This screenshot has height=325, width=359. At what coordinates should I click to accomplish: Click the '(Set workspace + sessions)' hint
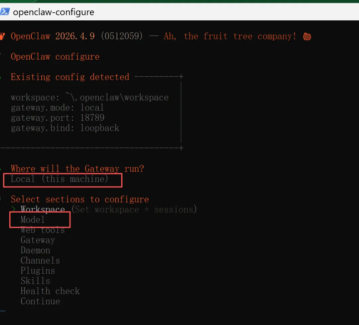pyautogui.click(x=134, y=209)
